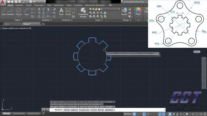Open the layer 0 dropdown list

pyautogui.click(x=119, y=9)
